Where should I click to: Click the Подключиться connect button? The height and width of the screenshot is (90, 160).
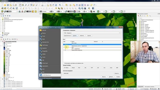(x=67, y=35)
